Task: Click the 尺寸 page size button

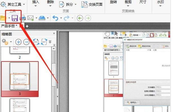Action: [x=143, y=2]
